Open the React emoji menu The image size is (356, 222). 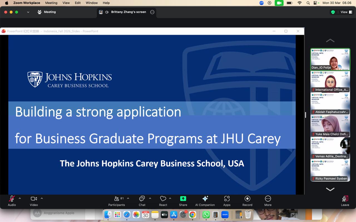163,201
